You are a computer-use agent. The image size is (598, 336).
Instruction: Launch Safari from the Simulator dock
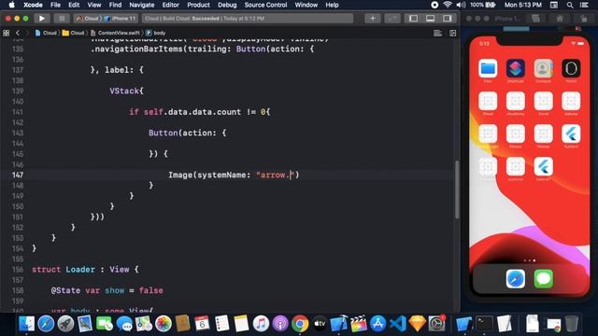coord(516,279)
